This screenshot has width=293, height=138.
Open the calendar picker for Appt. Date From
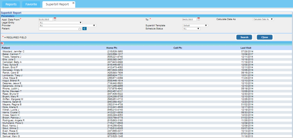coord(55,19)
